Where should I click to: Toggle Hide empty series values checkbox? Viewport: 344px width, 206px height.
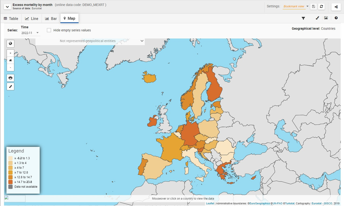click(49, 30)
